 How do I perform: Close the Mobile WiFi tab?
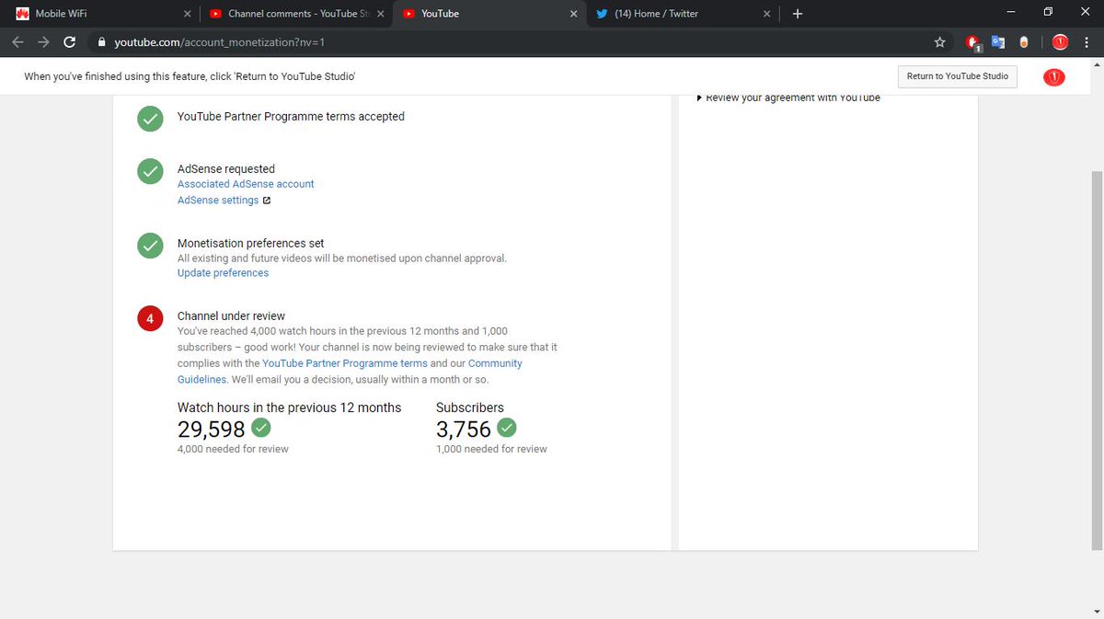[188, 14]
